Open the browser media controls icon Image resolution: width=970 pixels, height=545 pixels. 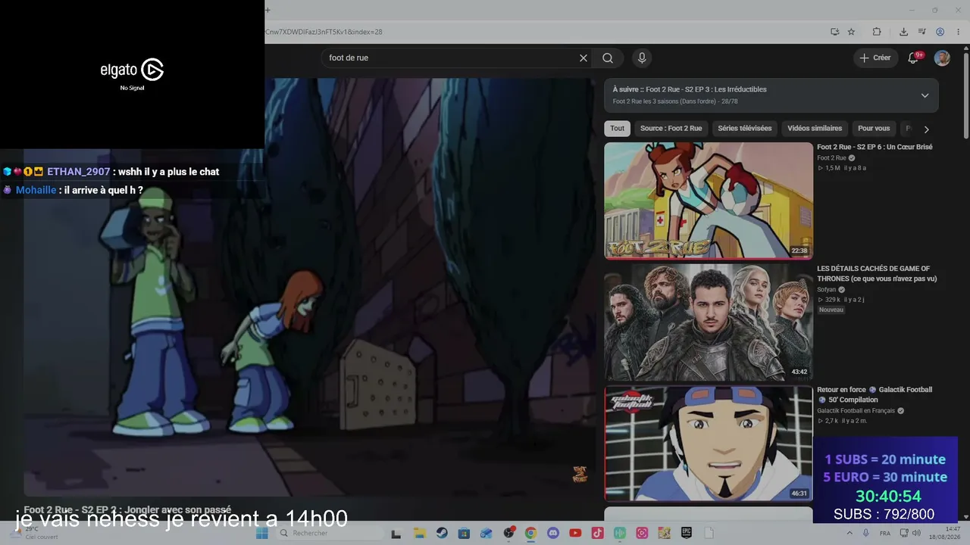(922, 32)
